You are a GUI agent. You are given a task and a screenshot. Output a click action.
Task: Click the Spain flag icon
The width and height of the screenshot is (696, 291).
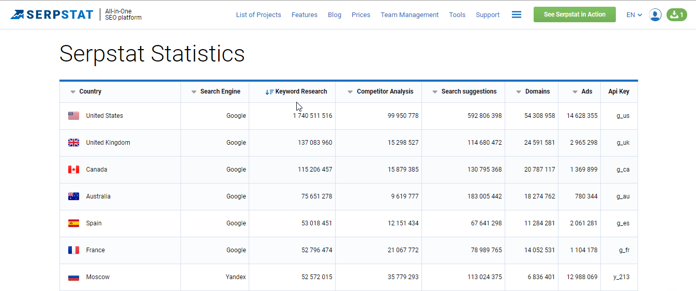73,223
